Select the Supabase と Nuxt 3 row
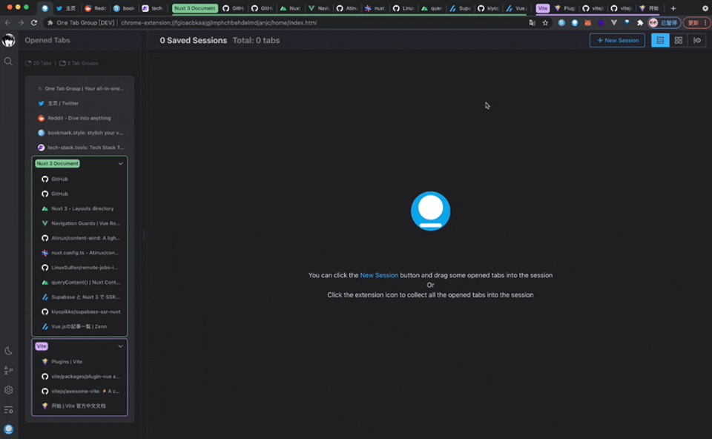This screenshot has height=439, width=712. tap(80, 297)
